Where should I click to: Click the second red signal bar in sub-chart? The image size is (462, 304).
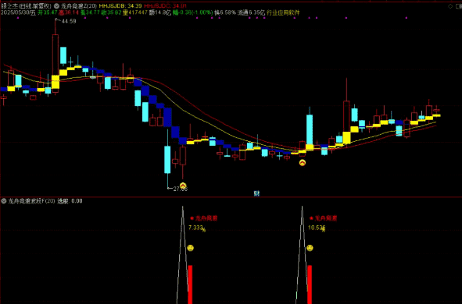click(310, 285)
